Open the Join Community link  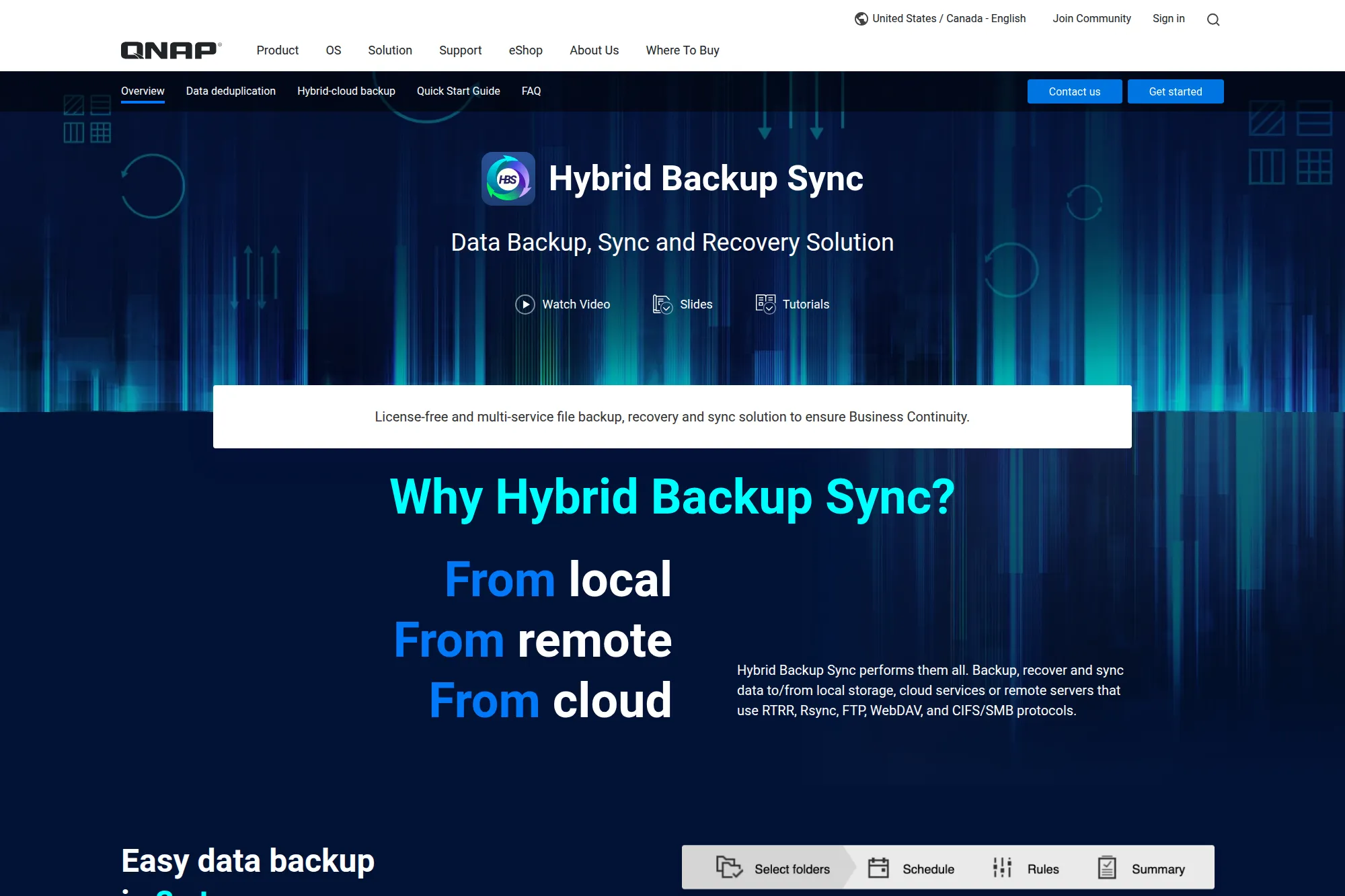(x=1091, y=18)
